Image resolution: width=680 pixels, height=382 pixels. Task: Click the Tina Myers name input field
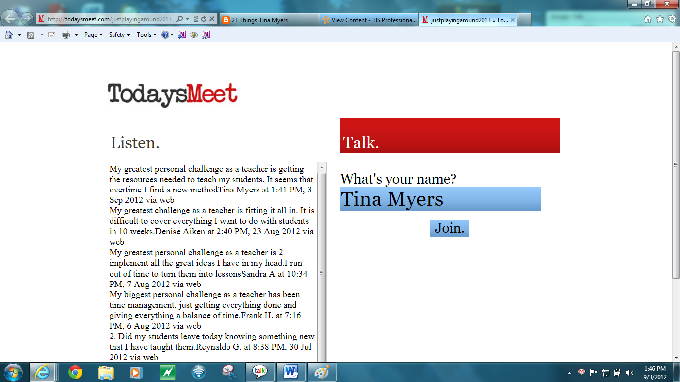(x=440, y=199)
